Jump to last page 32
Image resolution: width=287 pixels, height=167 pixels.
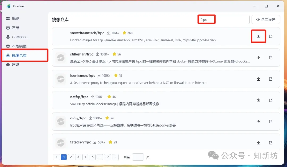(107, 157)
